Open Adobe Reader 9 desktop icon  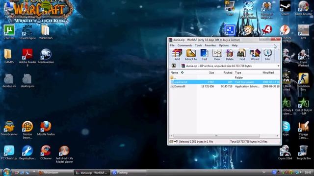(x=27, y=58)
